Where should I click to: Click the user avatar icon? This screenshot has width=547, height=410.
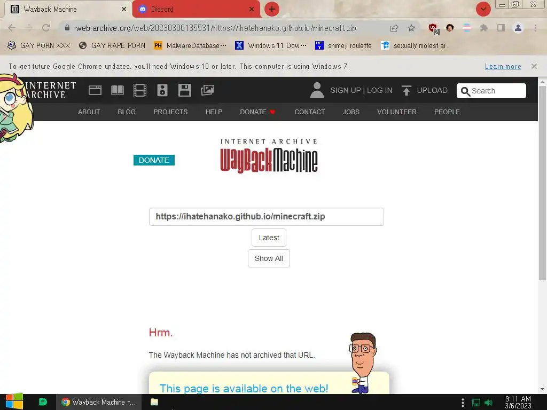317,90
